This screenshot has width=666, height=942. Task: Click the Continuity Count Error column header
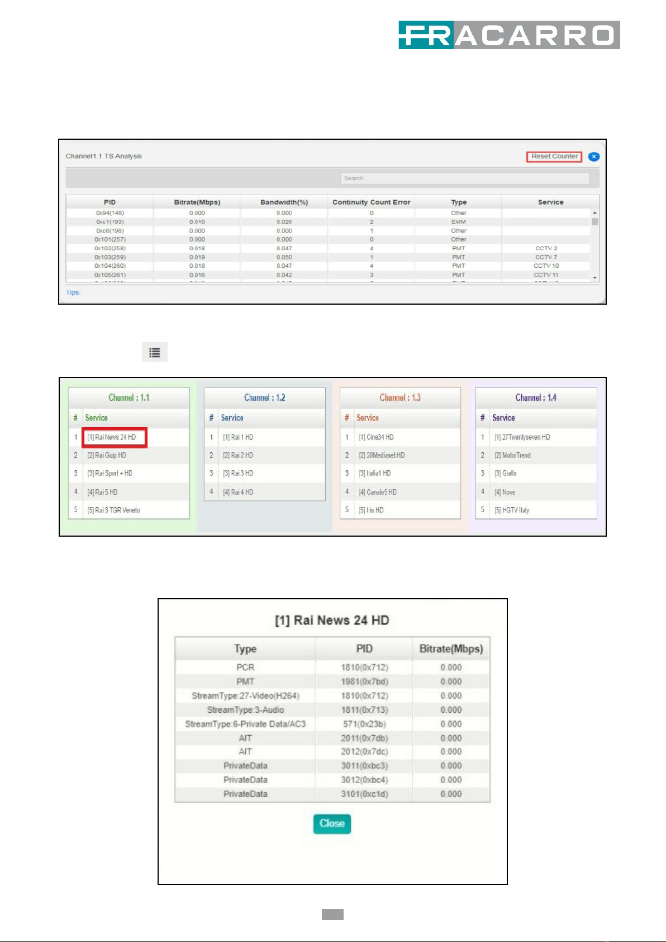[x=372, y=202]
